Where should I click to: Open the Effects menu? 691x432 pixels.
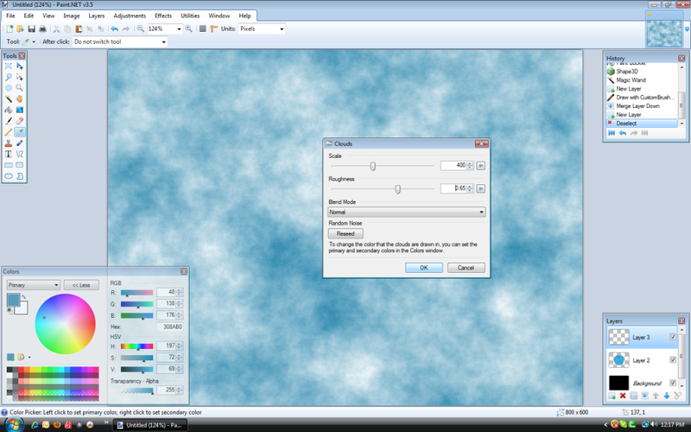point(163,16)
